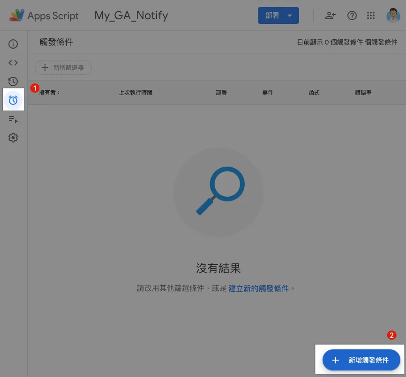The height and width of the screenshot is (377, 406).
Task: Open the Help question mark icon
Action: [x=352, y=15]
